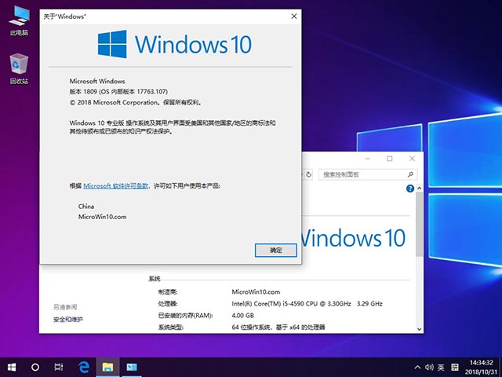Open Task View on the taskbar
The width and height of the screenshot is (502, 377).
[59, 367]
